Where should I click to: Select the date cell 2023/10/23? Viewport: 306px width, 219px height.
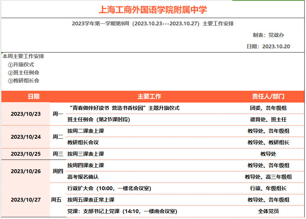pos(26,114)
